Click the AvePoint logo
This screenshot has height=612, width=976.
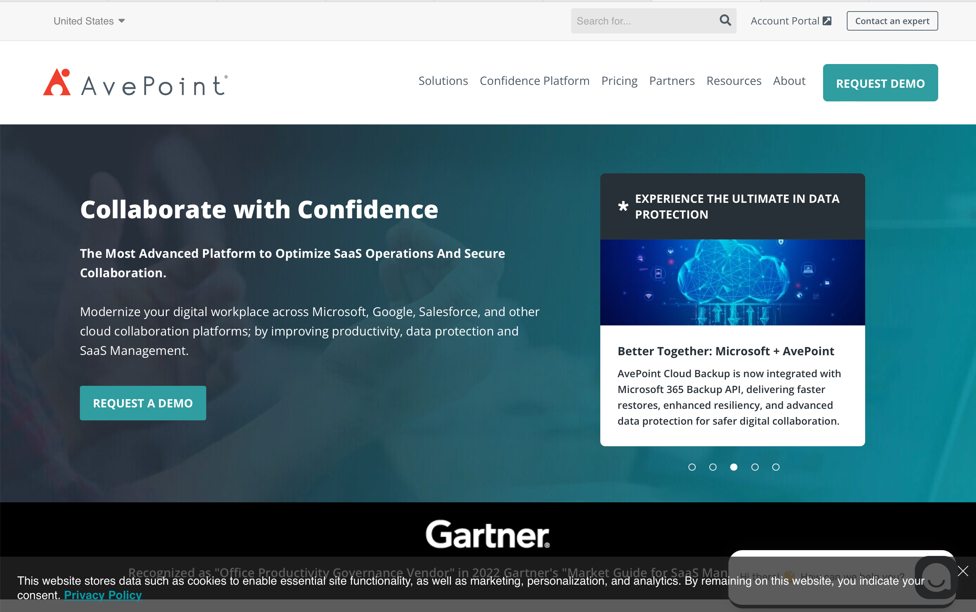click(135, 83)
